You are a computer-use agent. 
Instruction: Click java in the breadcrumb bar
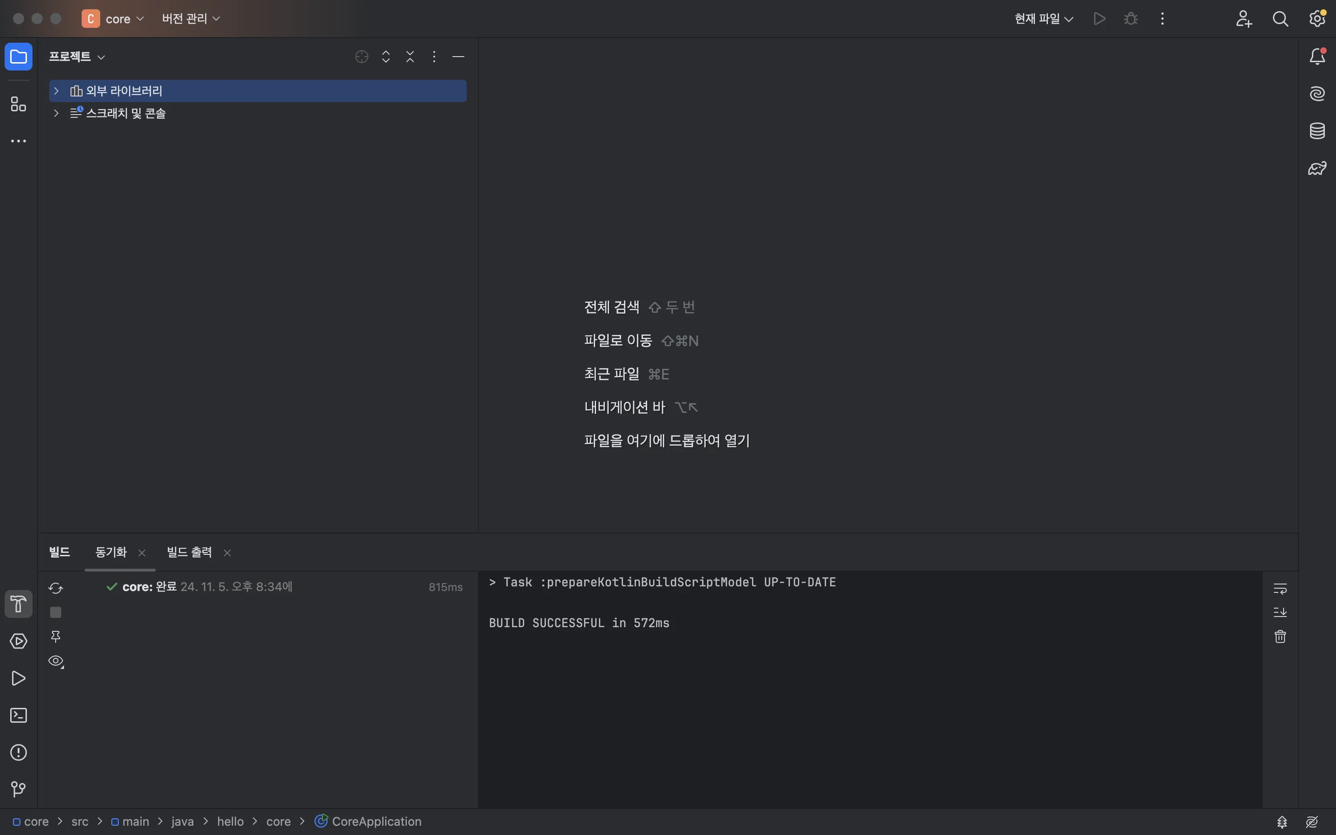182,822
